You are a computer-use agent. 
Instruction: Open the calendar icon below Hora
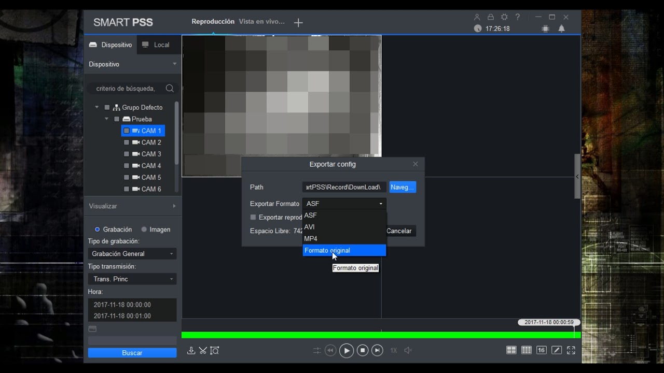click(92, 329)
